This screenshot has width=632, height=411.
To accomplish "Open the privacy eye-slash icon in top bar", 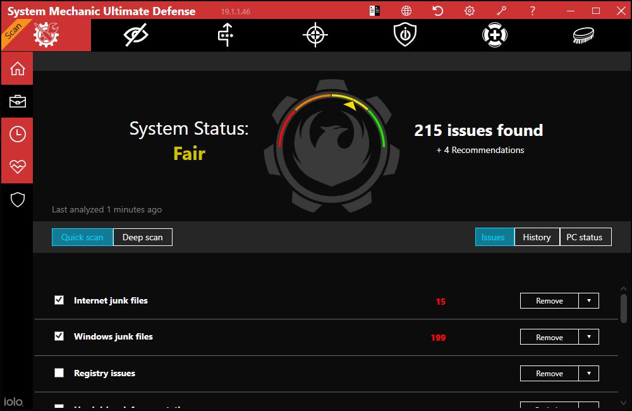I will point(136,35).
